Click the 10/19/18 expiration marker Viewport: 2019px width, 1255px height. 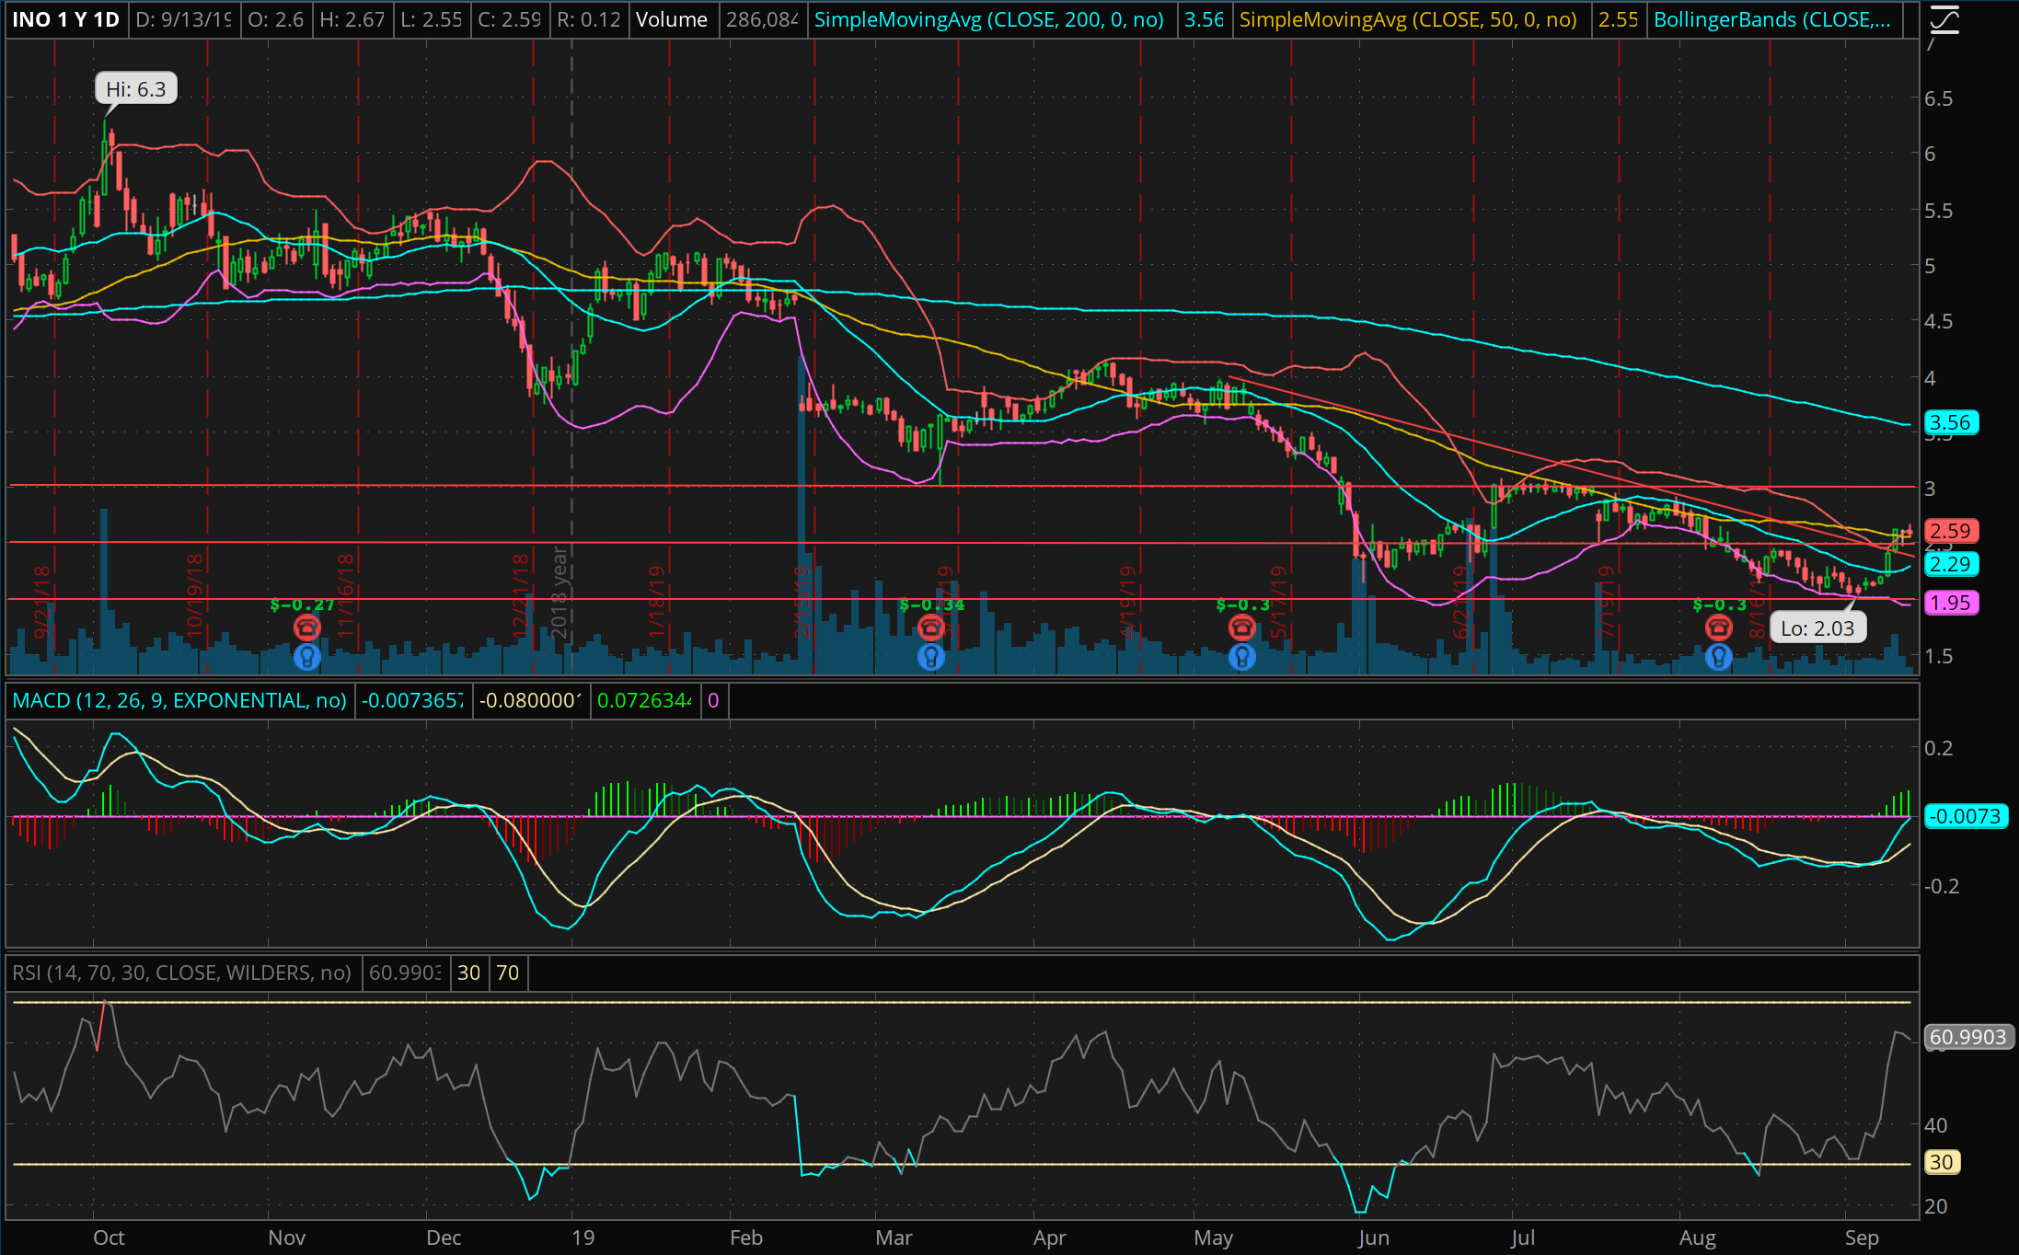pyautogui.click(x=194, y=594)
